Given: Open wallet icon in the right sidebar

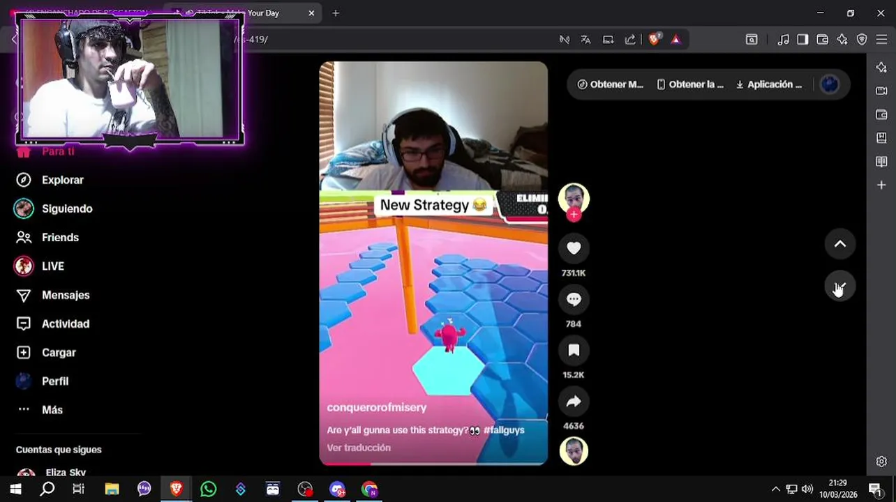Looking at the screenshot, I should (881, 114).
